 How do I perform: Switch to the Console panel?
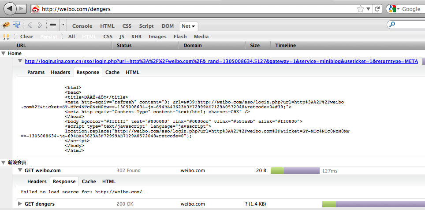click(x=82, y=26)
